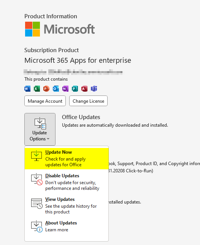Image resolution: width=200 pixels, height=245 pixels.
Task: Click the Product Information heading
Action: click(51, 16)
